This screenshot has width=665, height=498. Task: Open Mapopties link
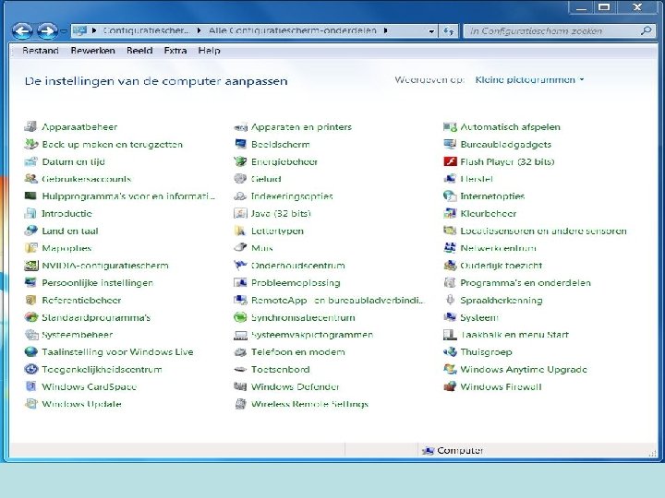pyautogui.click(x=66, y=248)
